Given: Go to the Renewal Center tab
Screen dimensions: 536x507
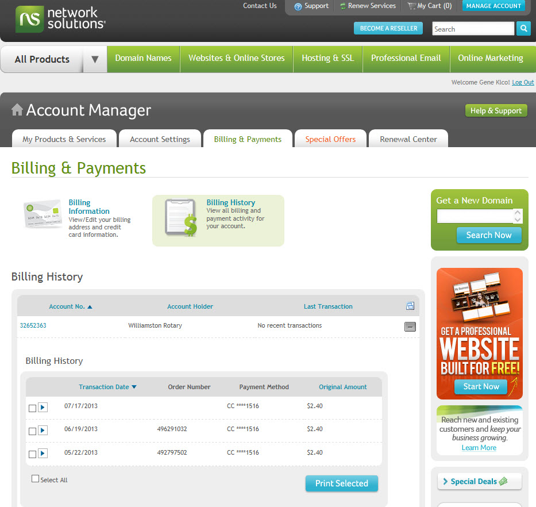Looking at the screenshot, I should pos(408,139).
